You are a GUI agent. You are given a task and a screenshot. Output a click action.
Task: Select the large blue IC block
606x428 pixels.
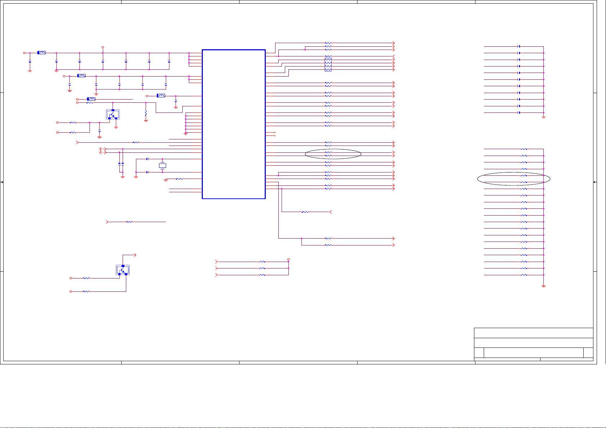[234, 124]
